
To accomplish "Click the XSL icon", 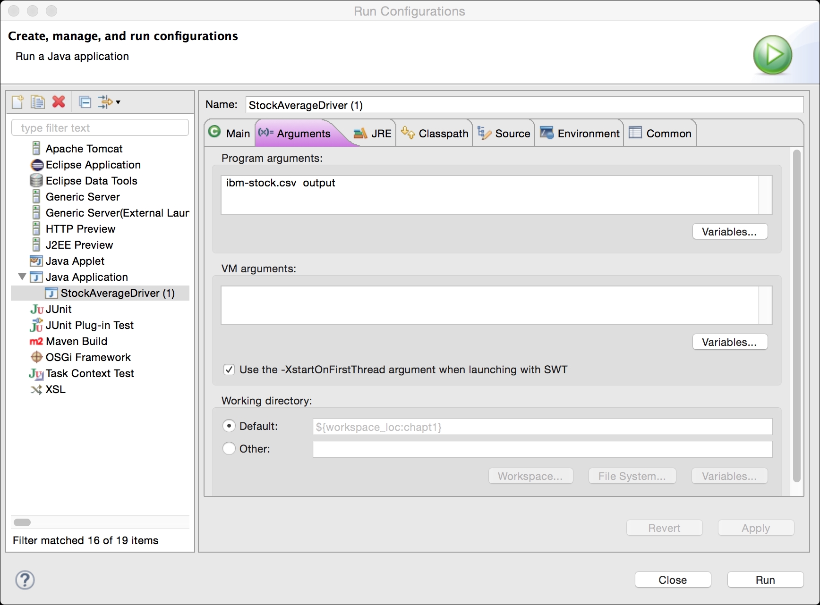I will tap(36, 390).
